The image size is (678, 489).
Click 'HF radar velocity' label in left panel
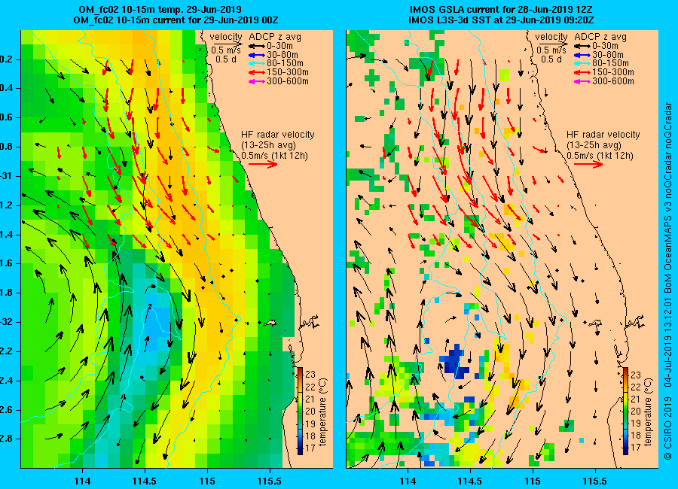(x=277, y=135)
